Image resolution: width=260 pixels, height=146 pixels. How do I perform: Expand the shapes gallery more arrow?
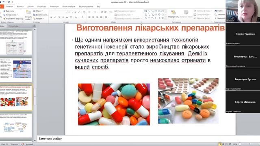166,18
